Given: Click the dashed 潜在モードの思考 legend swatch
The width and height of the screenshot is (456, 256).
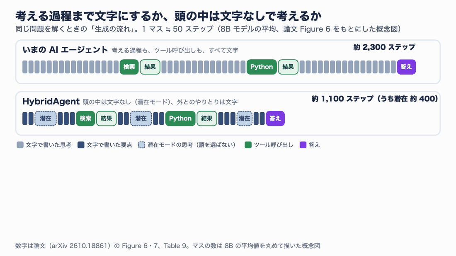Looking at the screenshot, I should (142, 145).
